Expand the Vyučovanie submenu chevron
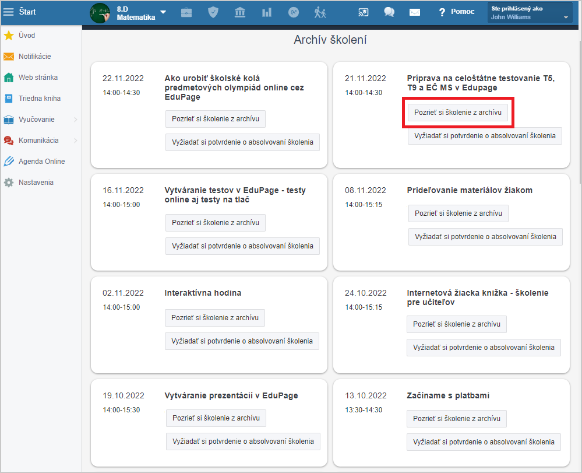 (x=75, y=120)
